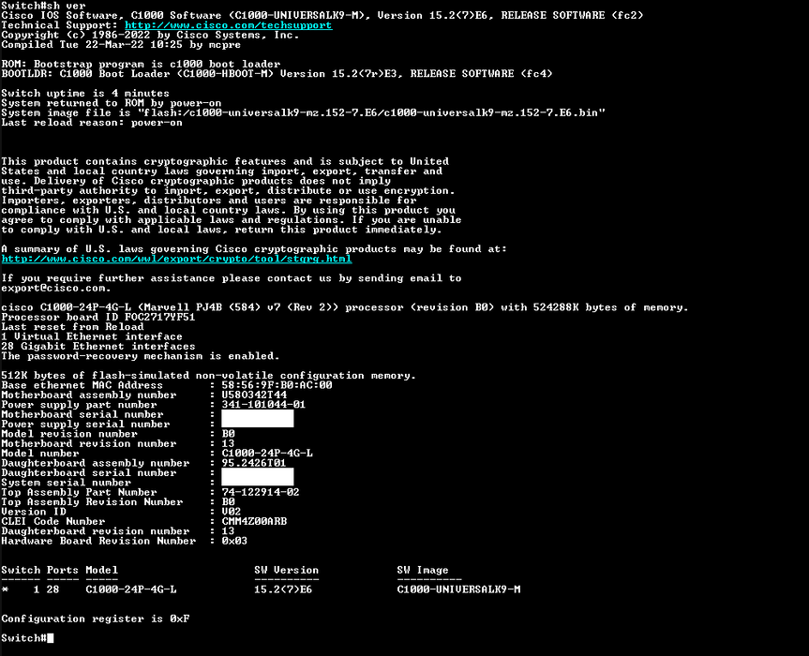Click the Processor board ID FOC2717YF51 text

point(98,317)
